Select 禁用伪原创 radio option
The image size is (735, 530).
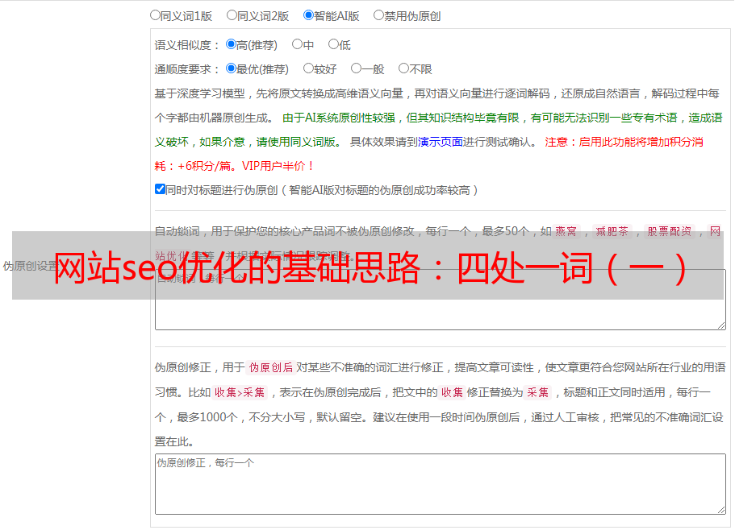378,15
